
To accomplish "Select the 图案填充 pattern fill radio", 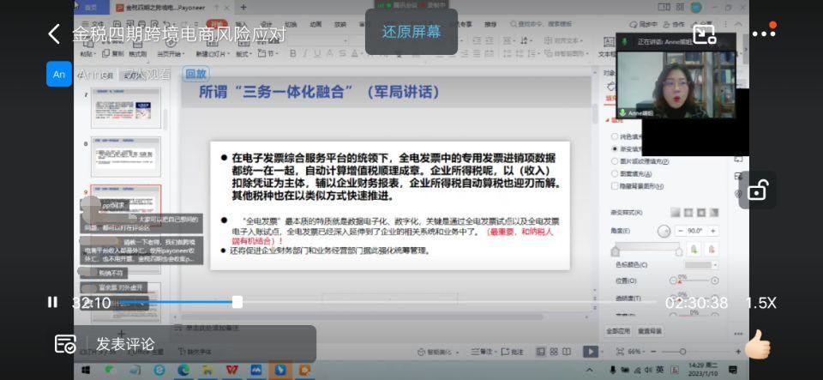I will (615, 174).
